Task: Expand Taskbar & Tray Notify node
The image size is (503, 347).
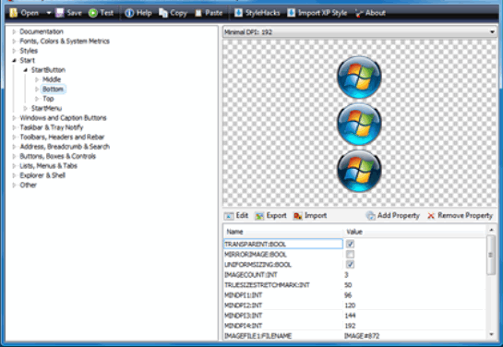Action: (14, 127)
